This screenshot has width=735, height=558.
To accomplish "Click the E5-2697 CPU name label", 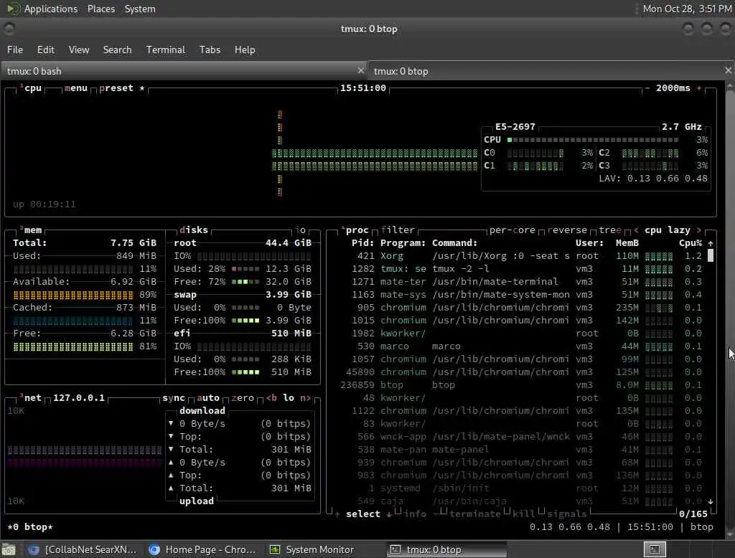I will click(x=515, y=127).
